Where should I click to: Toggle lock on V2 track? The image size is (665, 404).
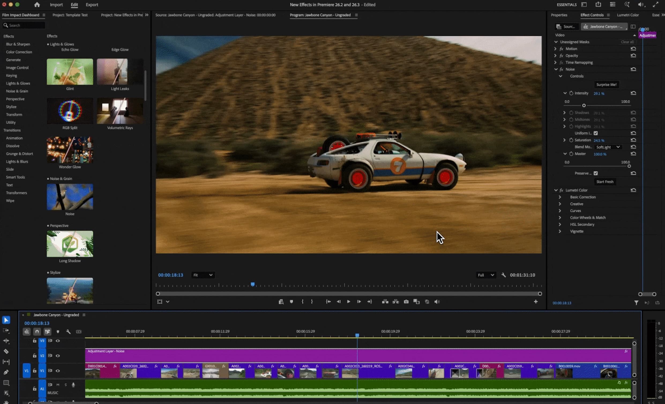tap(35, 356)
